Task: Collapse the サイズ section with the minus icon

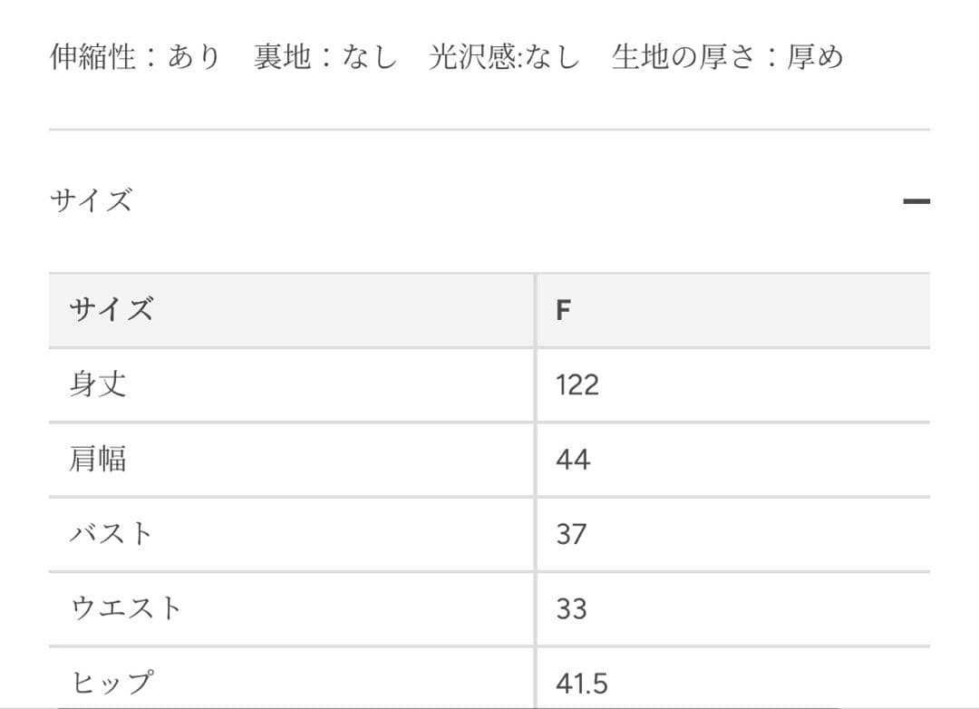Action: click(x=916, y=201)
